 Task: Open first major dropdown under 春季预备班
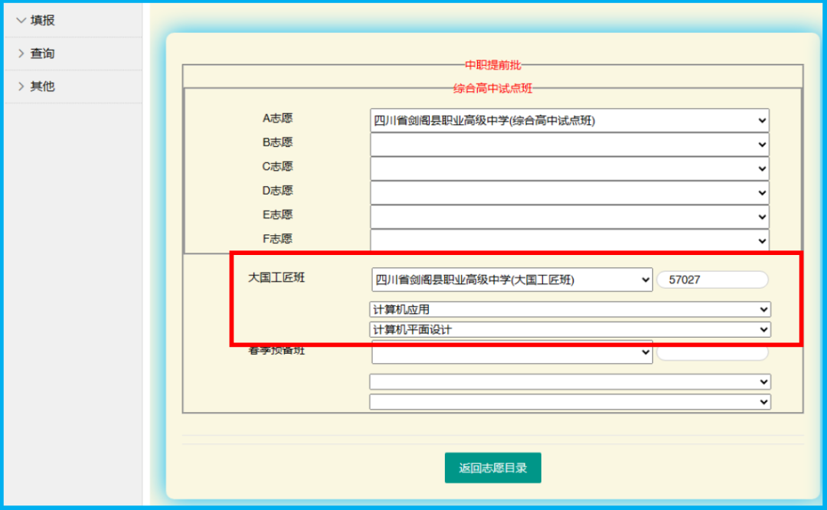570,381
